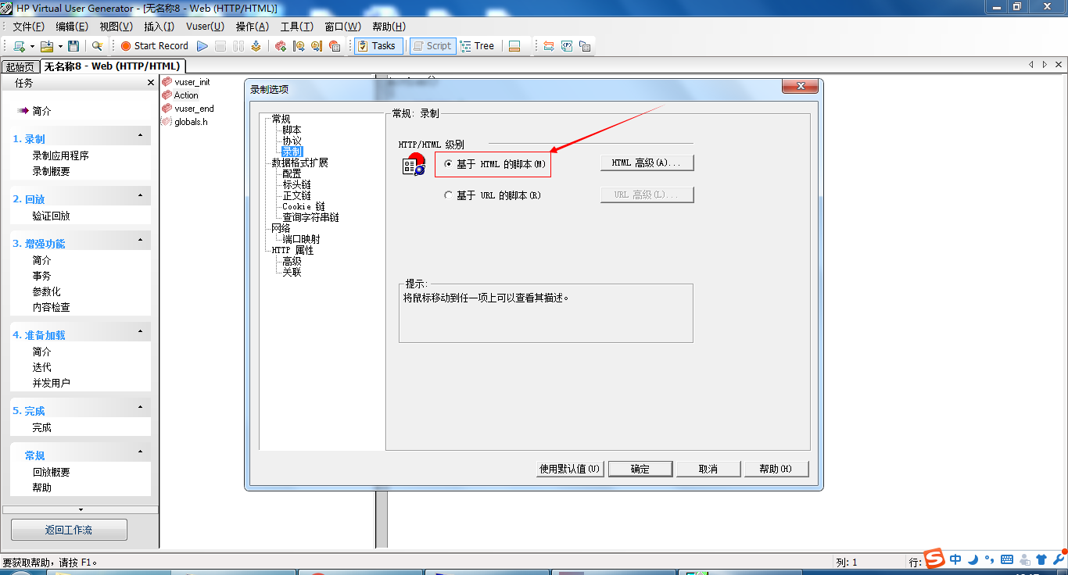Screen dimensions: 1068x575
Task: Select 协议 in the options tree
Action: [292, 141]
